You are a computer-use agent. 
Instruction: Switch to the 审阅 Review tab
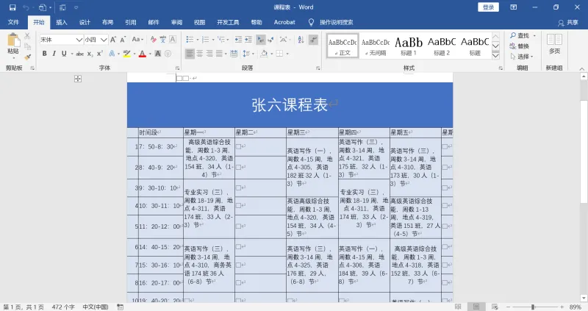point(176,22)
